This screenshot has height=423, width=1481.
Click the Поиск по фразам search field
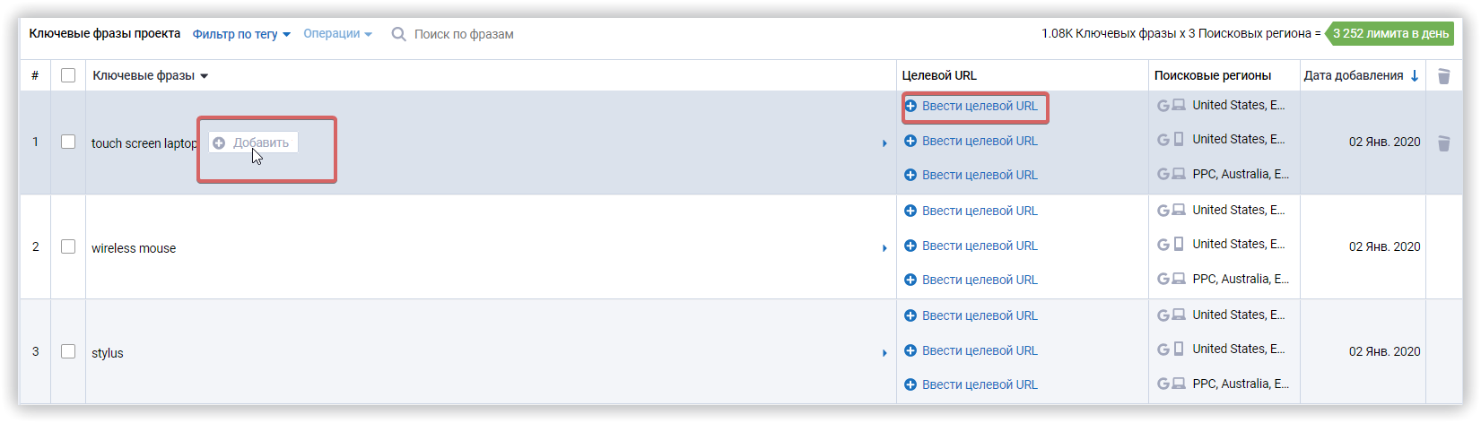(x=464, y=34)
